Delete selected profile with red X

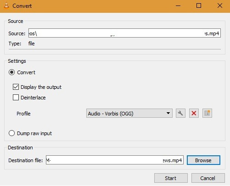pos(194,113)
